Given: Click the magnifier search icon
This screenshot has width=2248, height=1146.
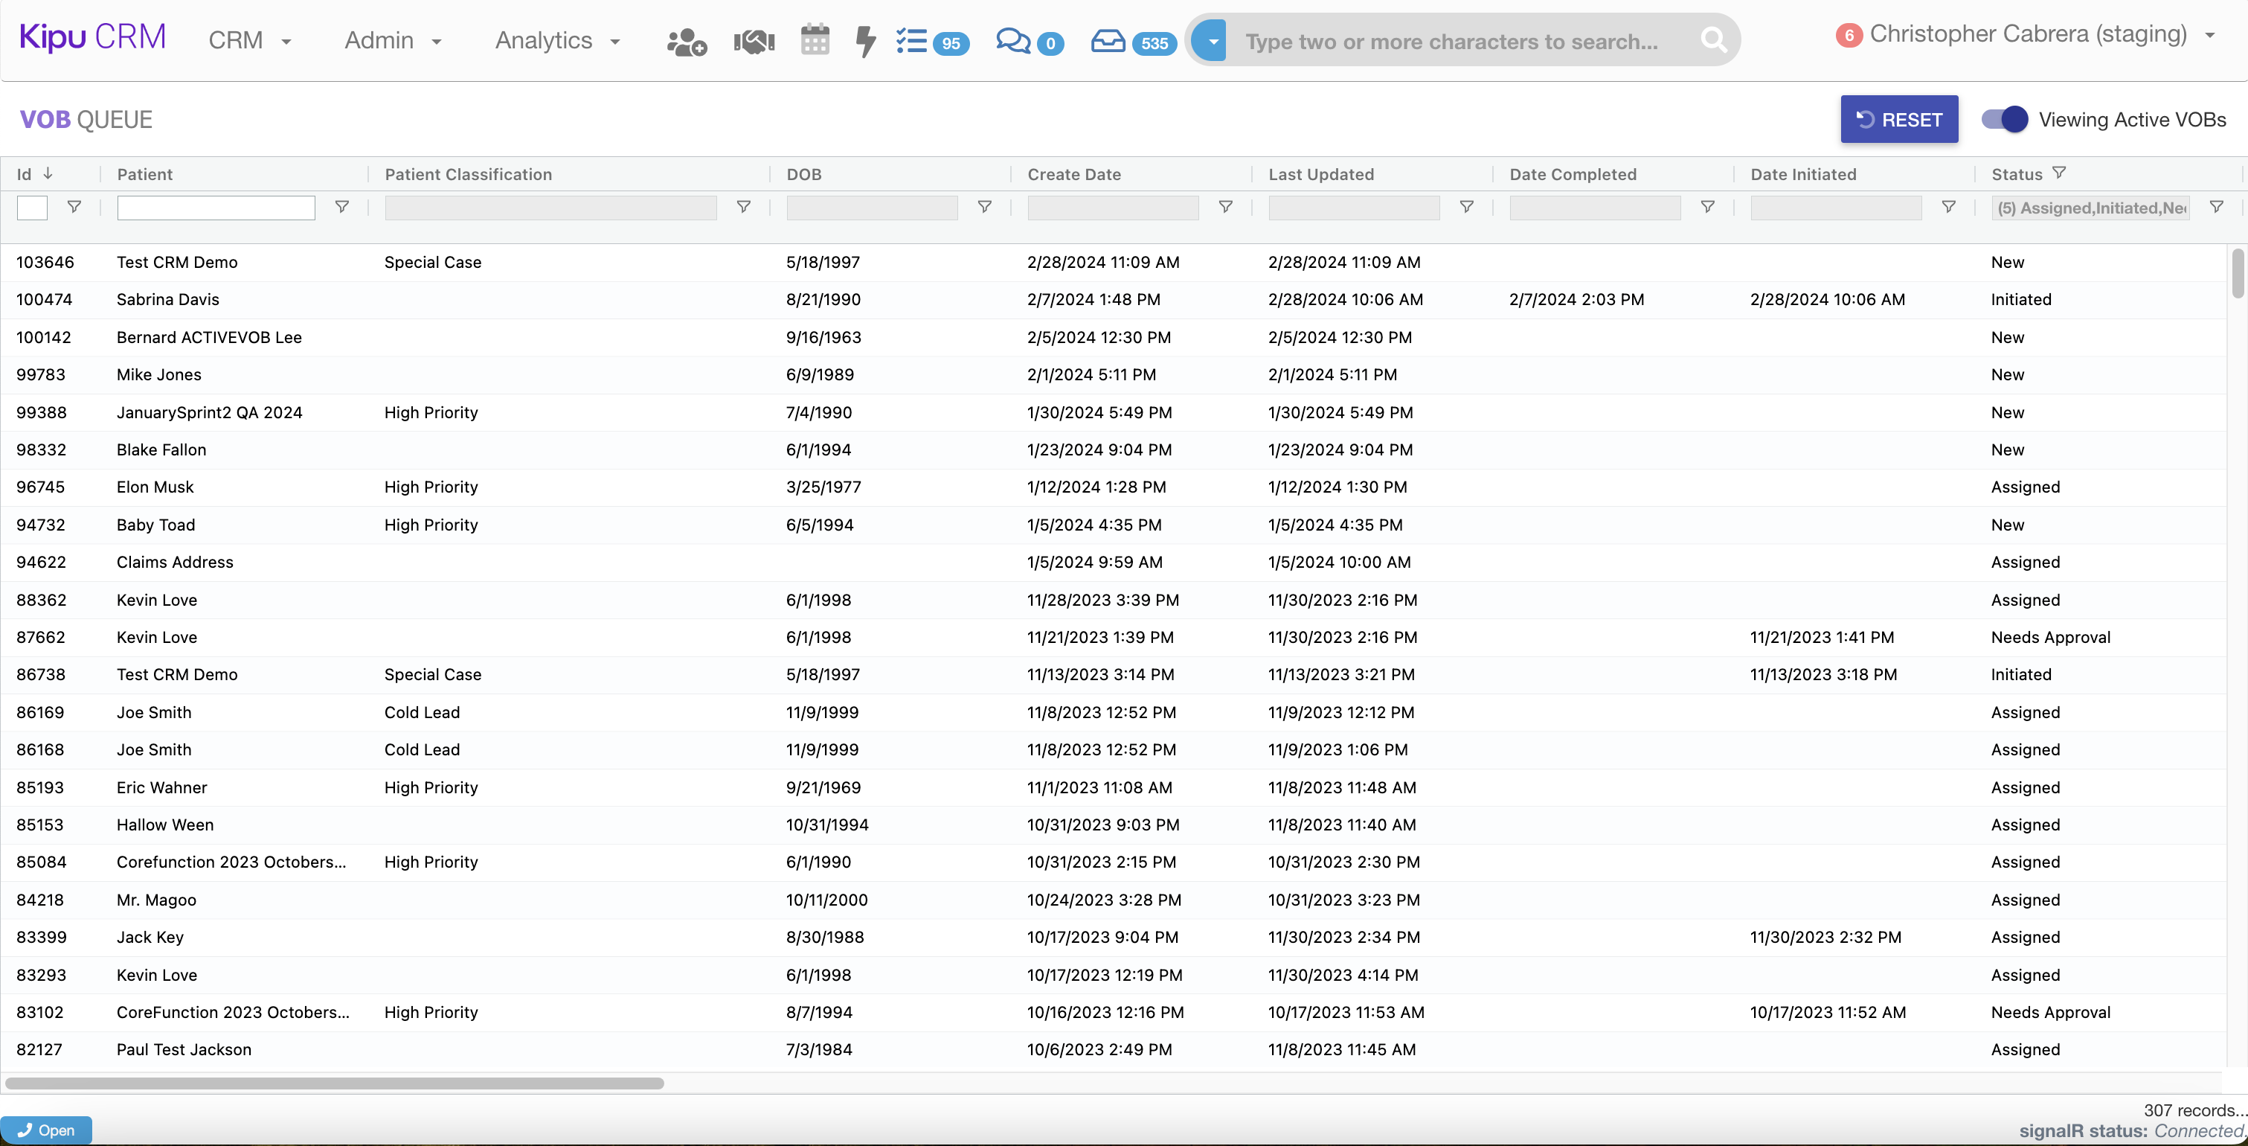Looking at the screenshot, I should pos(1713,40).
